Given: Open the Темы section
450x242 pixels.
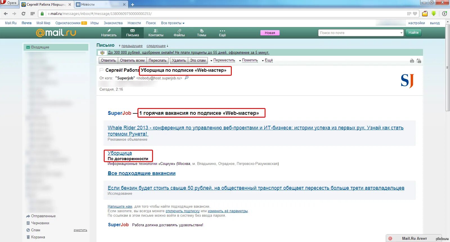Looking at the screenshot, I should coord(202,33).
